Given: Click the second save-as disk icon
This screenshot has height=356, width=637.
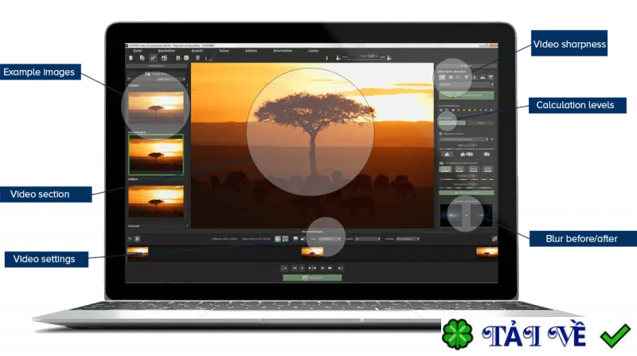Looking at the screenshot, I should [186, 58].
